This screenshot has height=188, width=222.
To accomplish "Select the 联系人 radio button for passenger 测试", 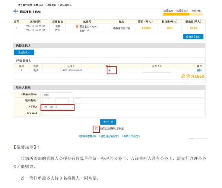I will 109,70.
